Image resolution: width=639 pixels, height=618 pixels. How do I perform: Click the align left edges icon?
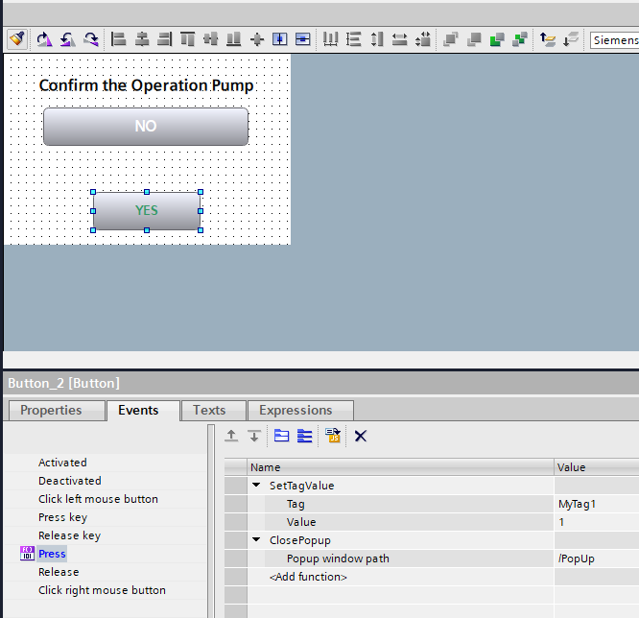[x=119, y=39]
